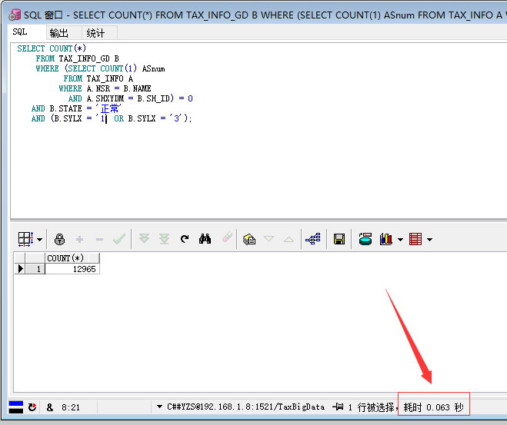Click the ampersand substitution icon in status bar
The width and height of the screenshot is (507, 425).
pyautogui.click(x=50, y=407)
